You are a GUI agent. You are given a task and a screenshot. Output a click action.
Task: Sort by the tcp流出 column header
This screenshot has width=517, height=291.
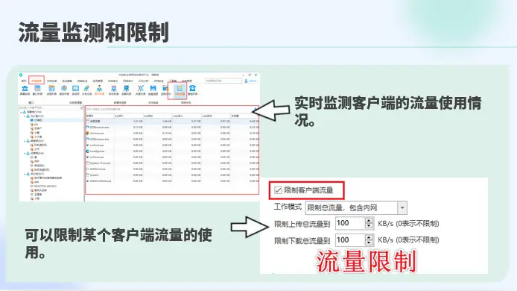click(158, 116)
